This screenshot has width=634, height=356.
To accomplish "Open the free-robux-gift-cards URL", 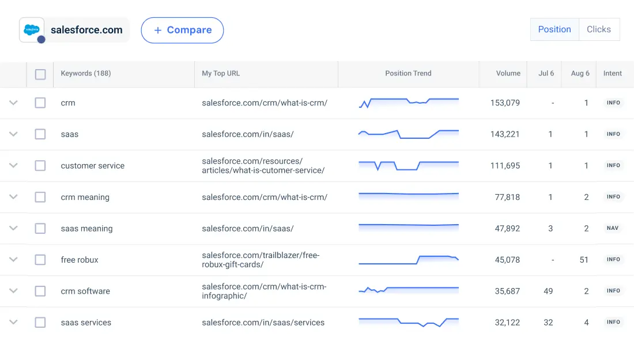I will (261, 260).
